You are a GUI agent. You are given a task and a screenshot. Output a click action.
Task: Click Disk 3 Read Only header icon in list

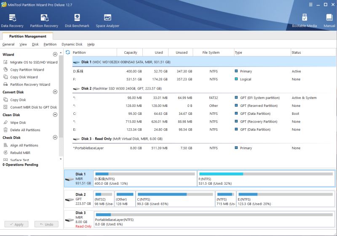pos(76,139)
